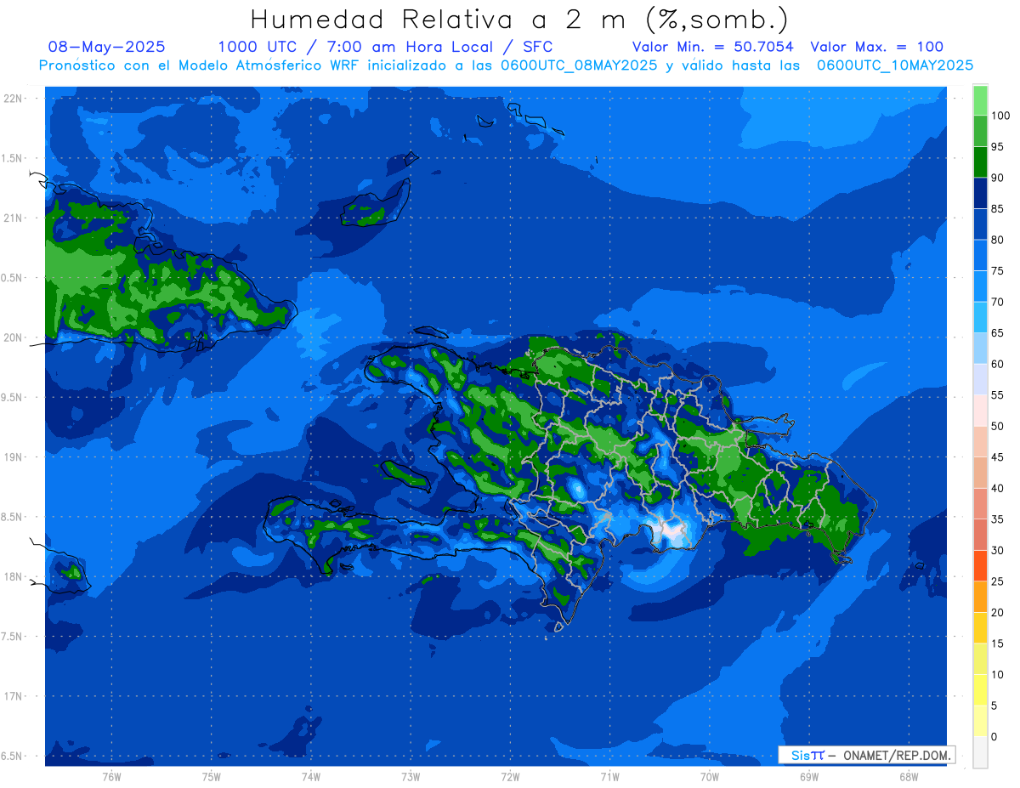Click the longitude axis label '70W'

(x=709, y=776)
